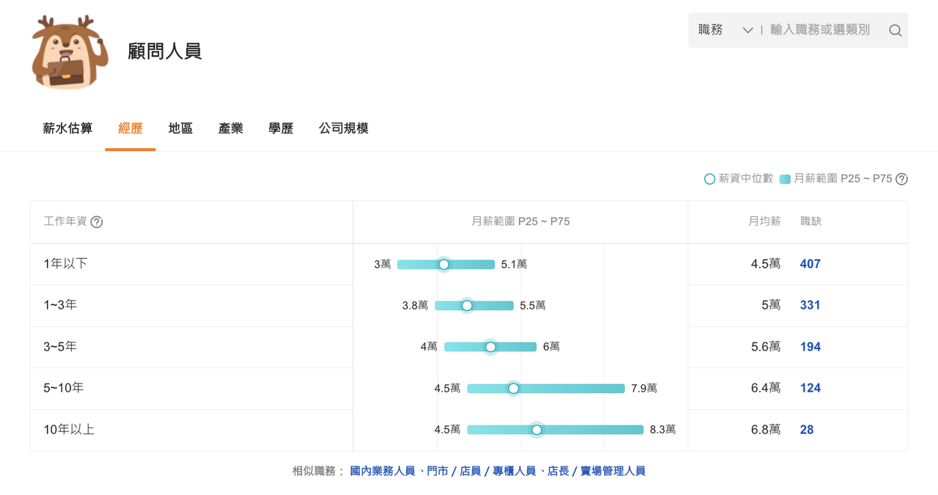Click median marker on 5~10年 salary bar

click(513, 389)
